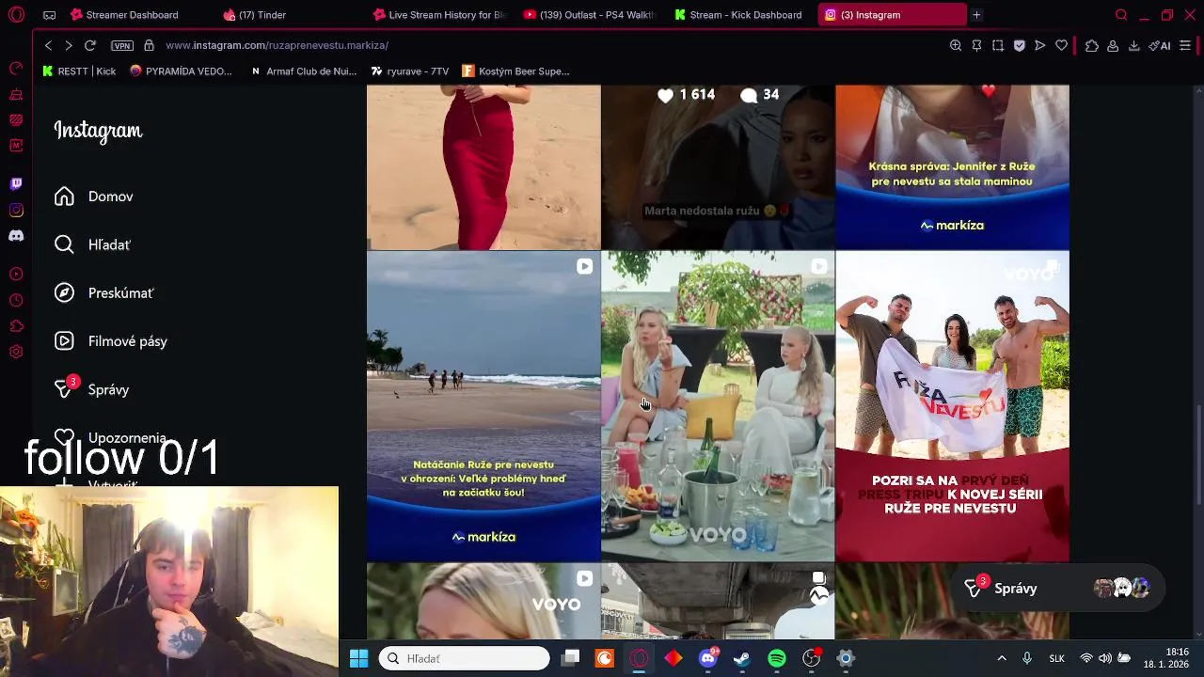Take a snapshot with the capture icon

click(x=998, y=45)
